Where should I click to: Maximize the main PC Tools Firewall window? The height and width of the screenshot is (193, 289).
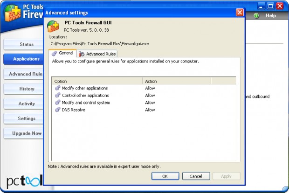[x=270, y=6]
